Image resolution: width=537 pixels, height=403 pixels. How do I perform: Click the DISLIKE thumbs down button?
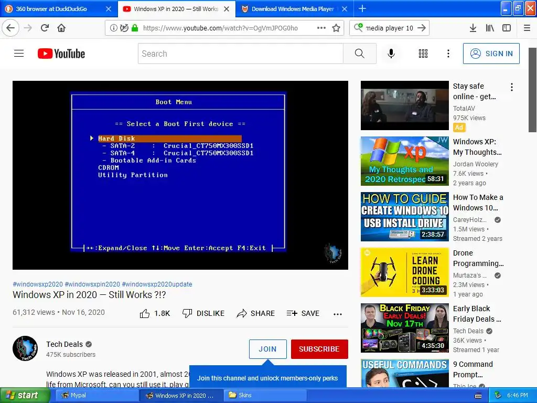[203, 313]
